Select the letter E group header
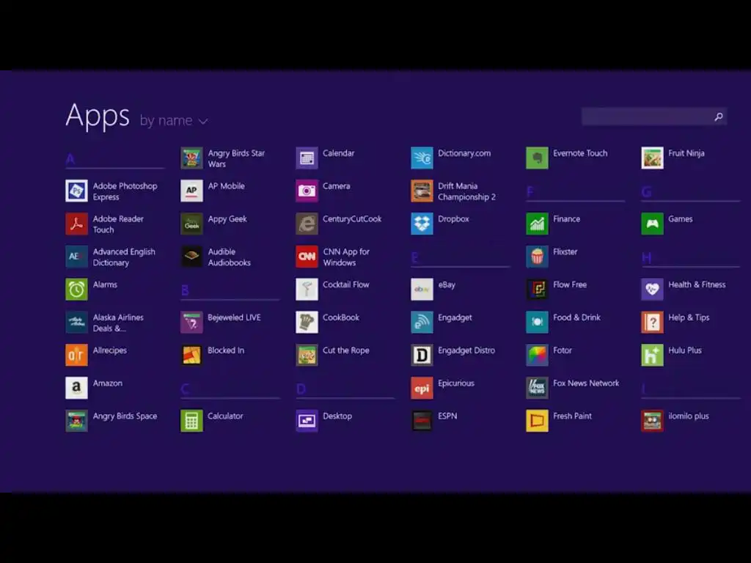 415,257
